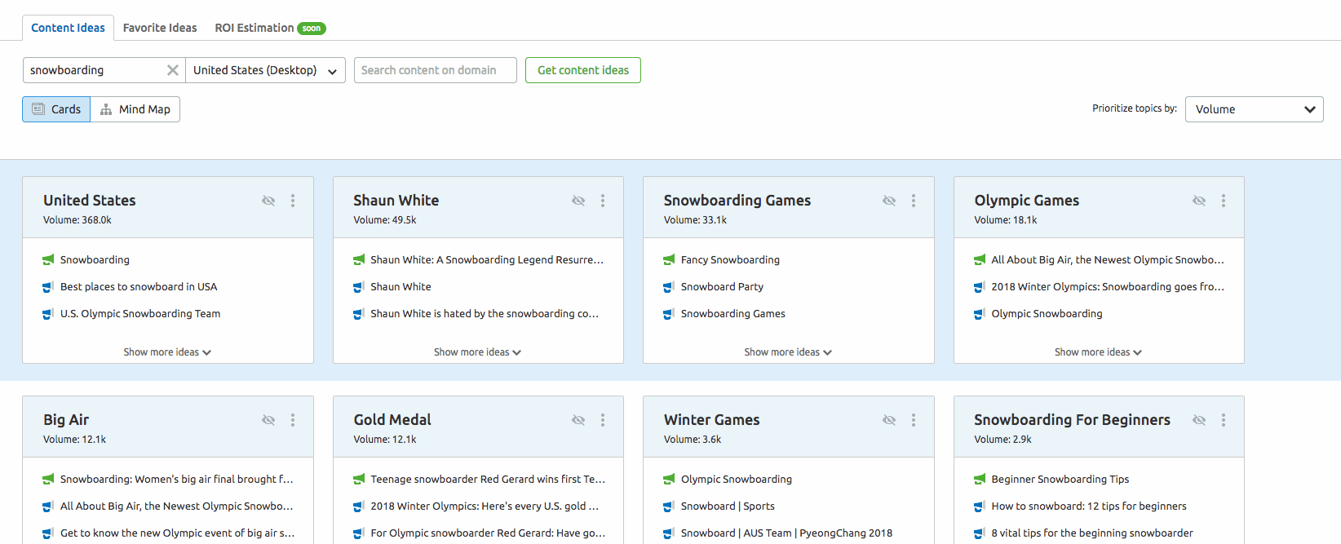The width and height of the screenshot is (1341, 544).
Task: Open the Content Ideas tab
Action: coord(68,28)
